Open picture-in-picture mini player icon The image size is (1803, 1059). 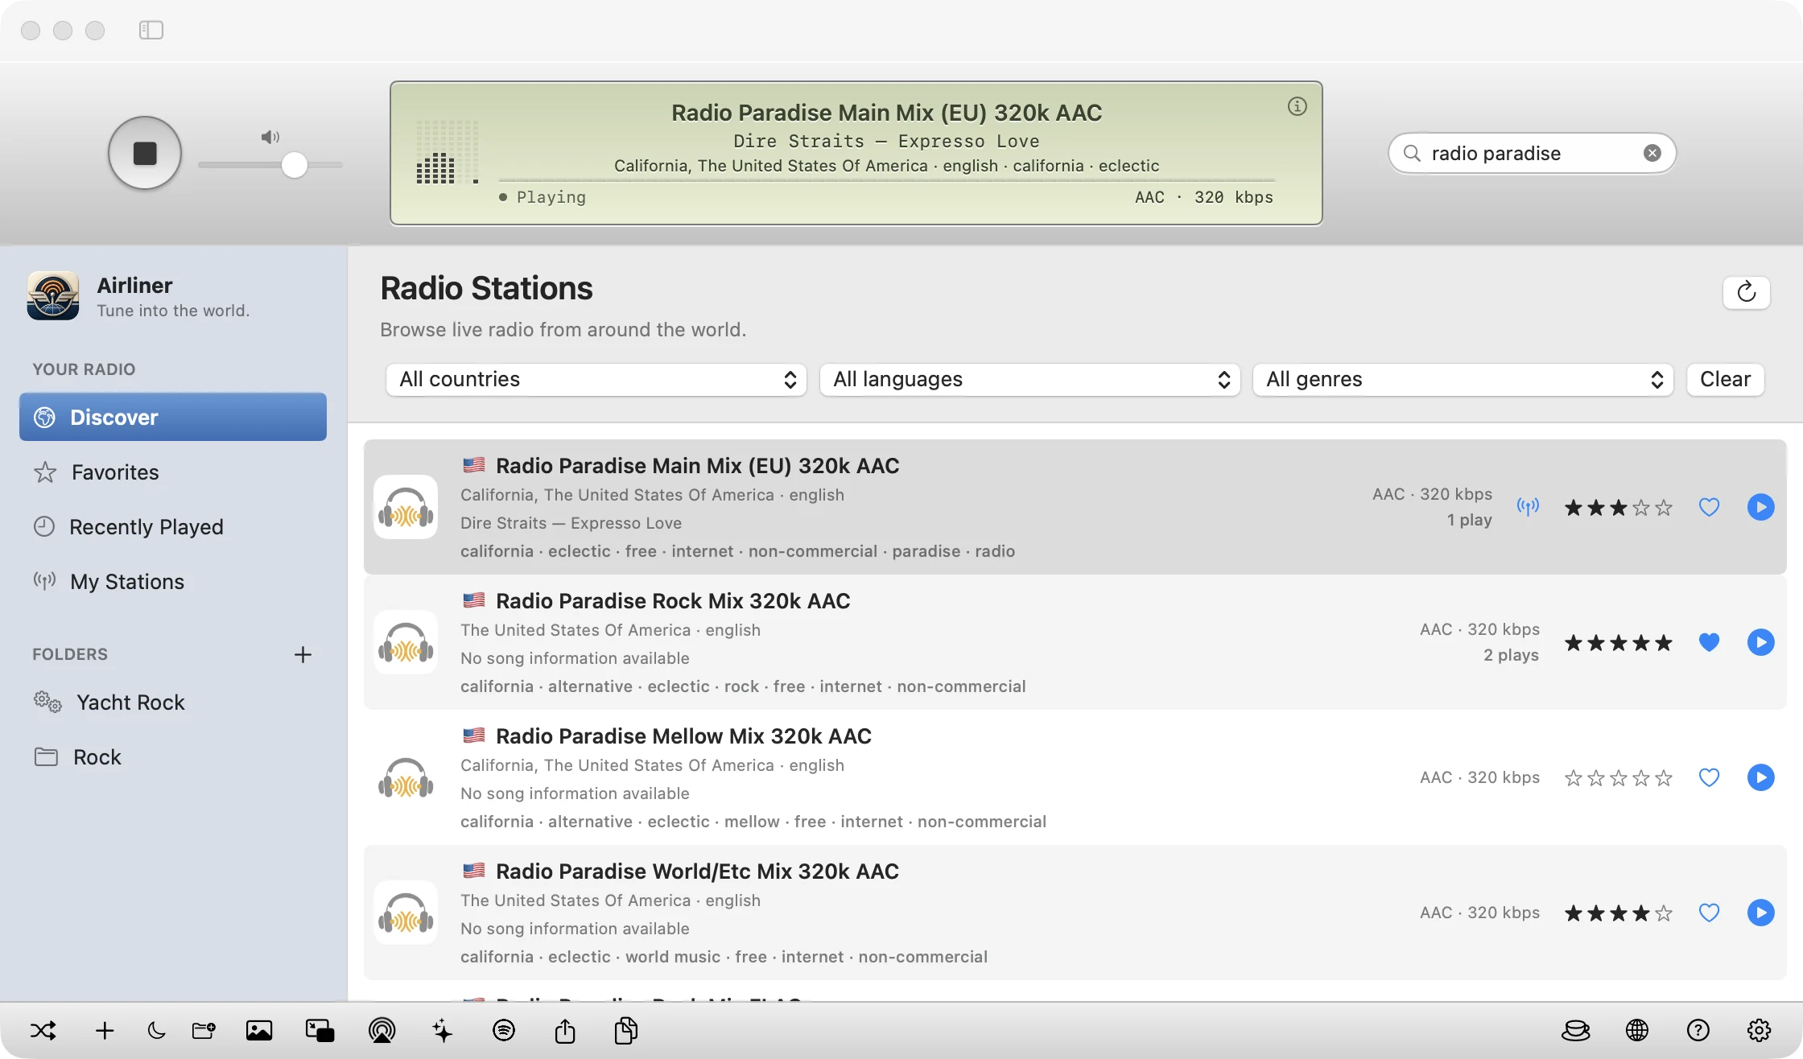[x=320, y=1030]
